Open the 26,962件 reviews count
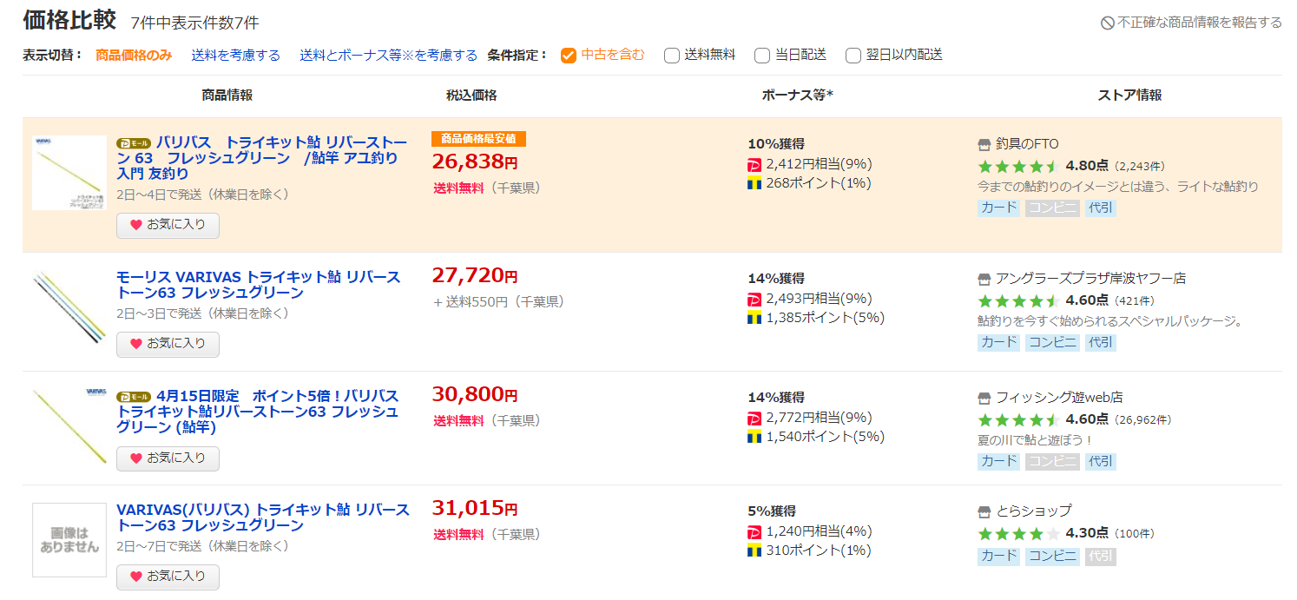Image resolution: width=1297 pixels, height=600 pixels. click(x=1142, y=420)
